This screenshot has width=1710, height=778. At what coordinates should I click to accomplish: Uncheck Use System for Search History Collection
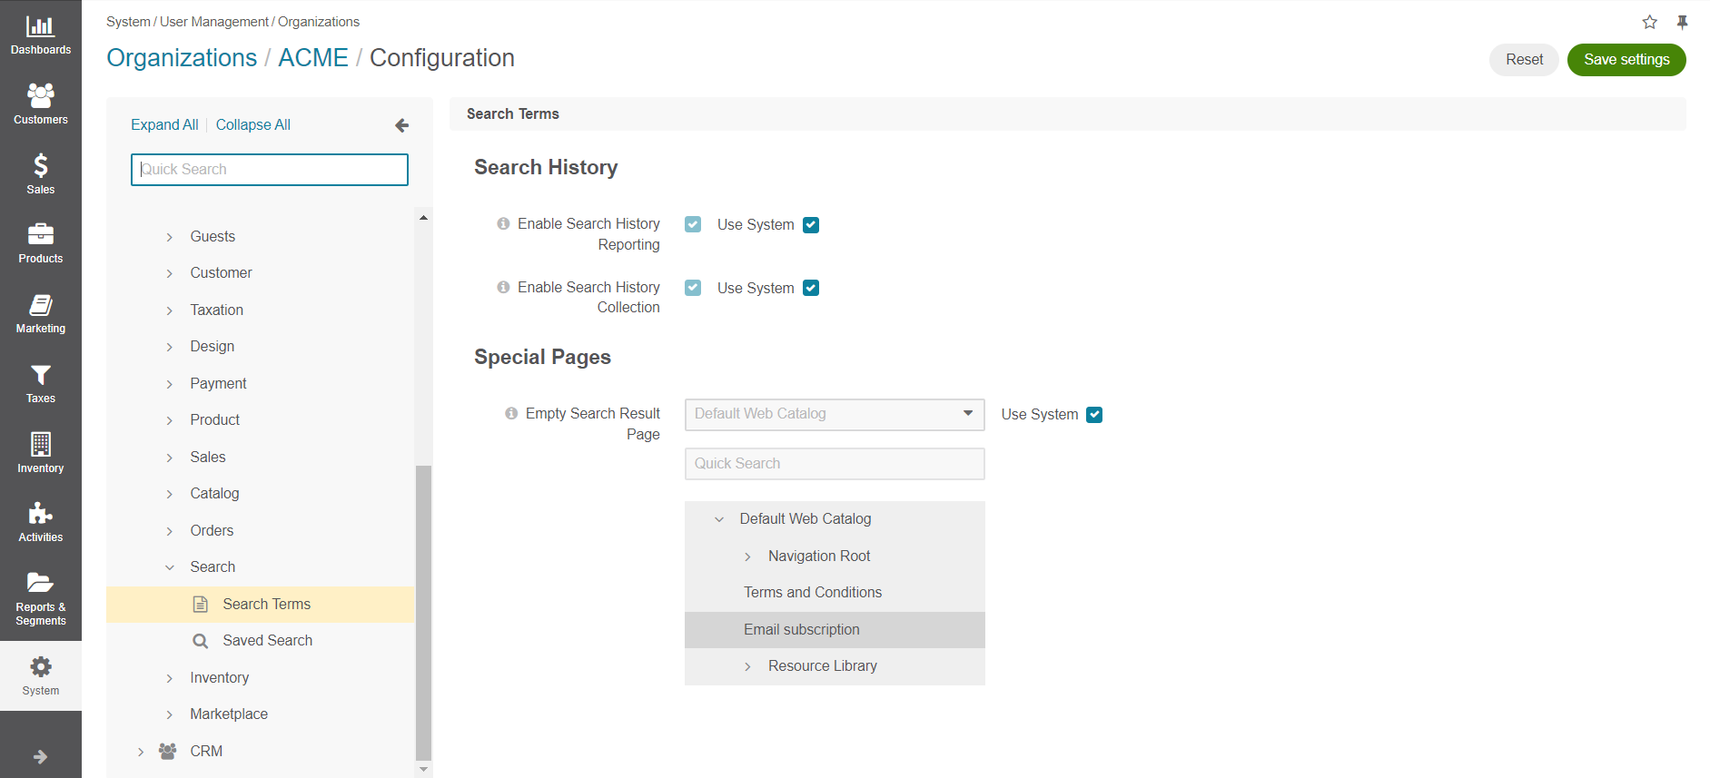pyautogui.click(x=811, y=288)
